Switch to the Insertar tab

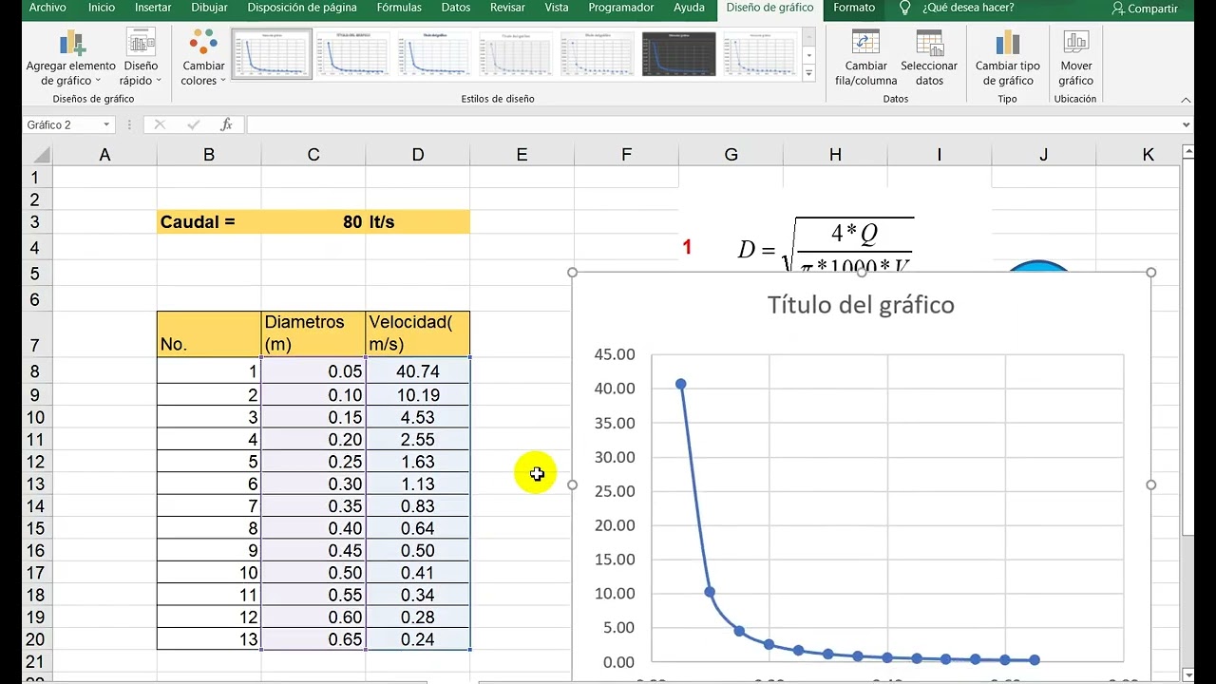153,8
